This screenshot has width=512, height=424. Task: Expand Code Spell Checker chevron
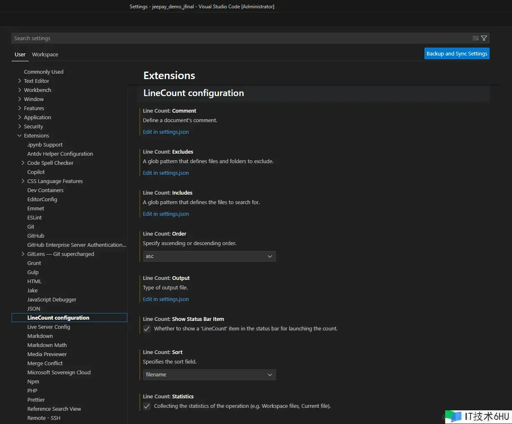[23, 163]
